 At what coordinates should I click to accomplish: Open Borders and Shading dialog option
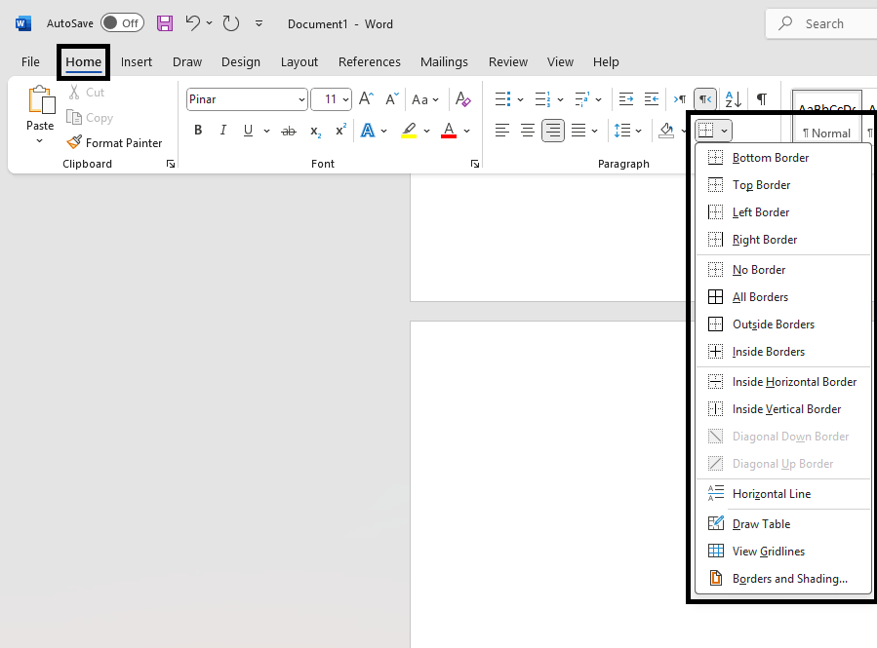tap(789, 579)
